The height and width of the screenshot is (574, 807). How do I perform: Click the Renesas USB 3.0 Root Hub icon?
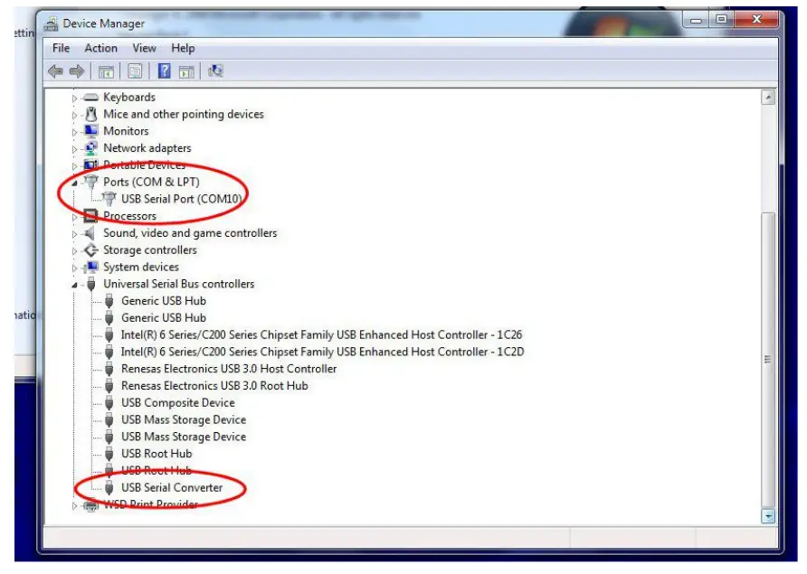[109, 386]
